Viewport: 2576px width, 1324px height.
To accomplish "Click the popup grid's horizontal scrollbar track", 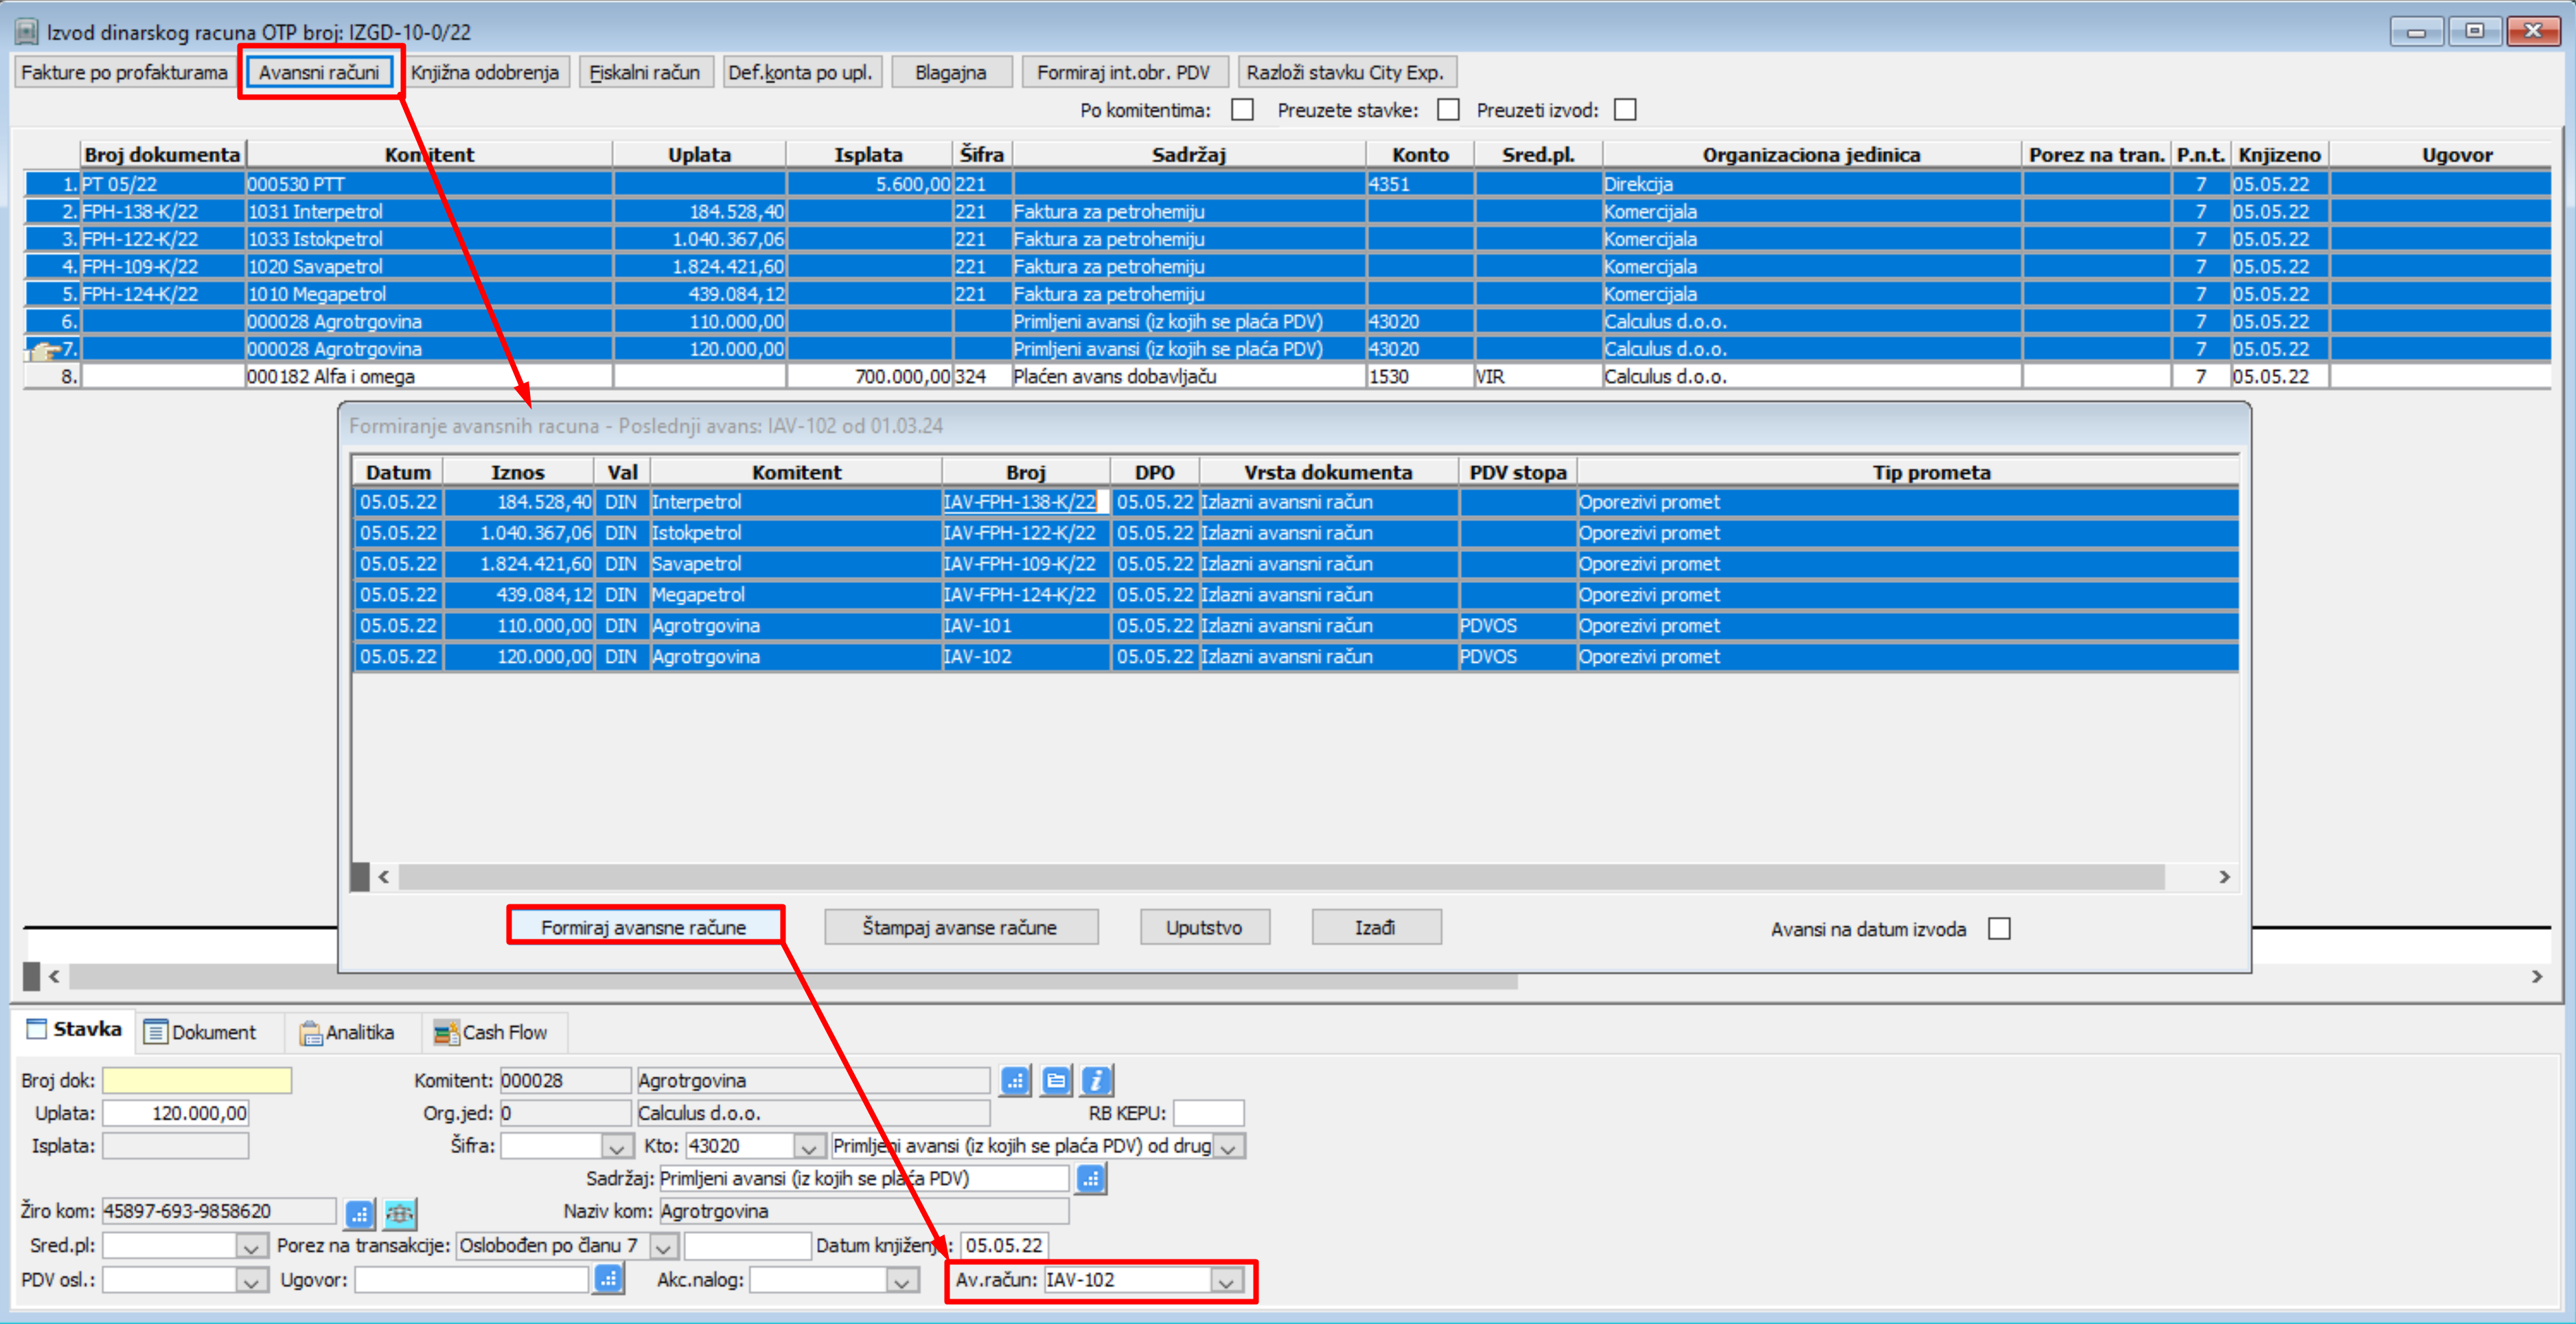I will 1280,877.
